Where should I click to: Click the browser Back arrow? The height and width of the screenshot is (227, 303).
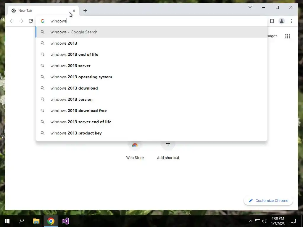pyautogui.click(x=12, y=21)
